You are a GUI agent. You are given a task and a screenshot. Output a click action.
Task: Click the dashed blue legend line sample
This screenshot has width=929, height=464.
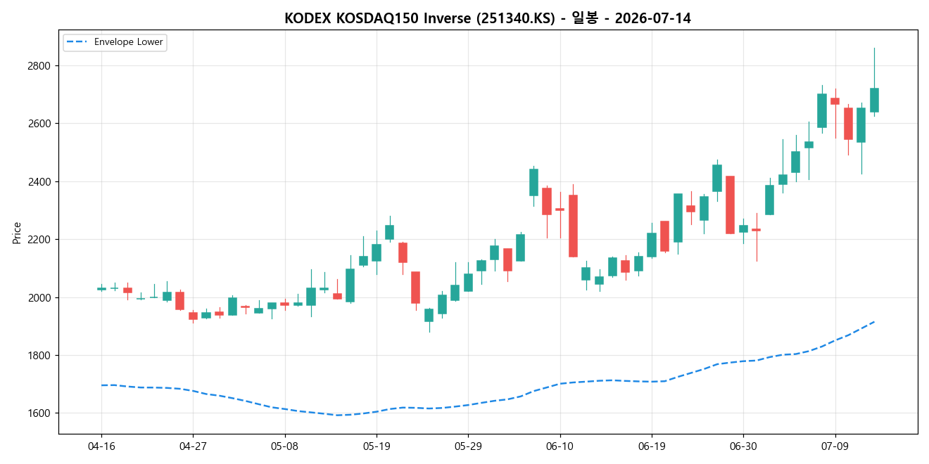coord(77,42)
